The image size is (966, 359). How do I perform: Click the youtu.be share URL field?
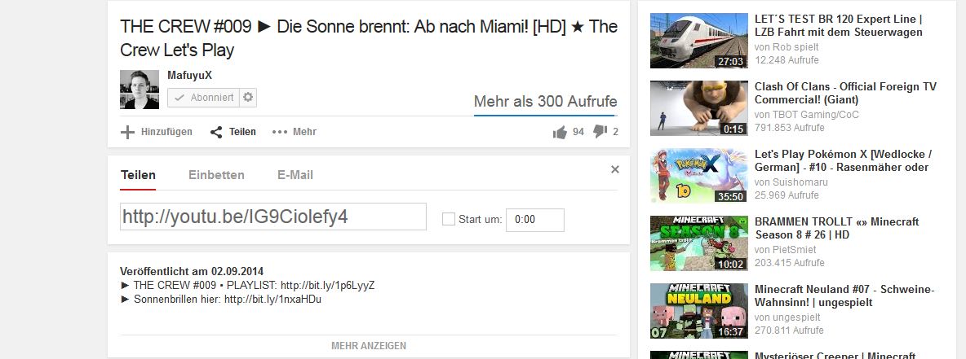273,217
